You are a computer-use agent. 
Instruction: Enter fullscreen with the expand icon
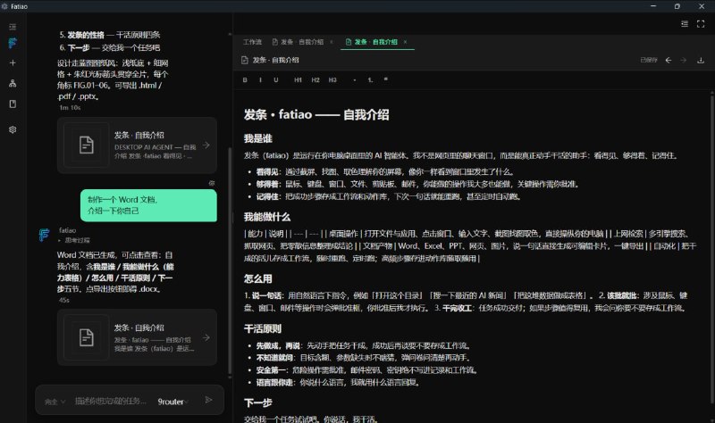click(x=701, y=24)
